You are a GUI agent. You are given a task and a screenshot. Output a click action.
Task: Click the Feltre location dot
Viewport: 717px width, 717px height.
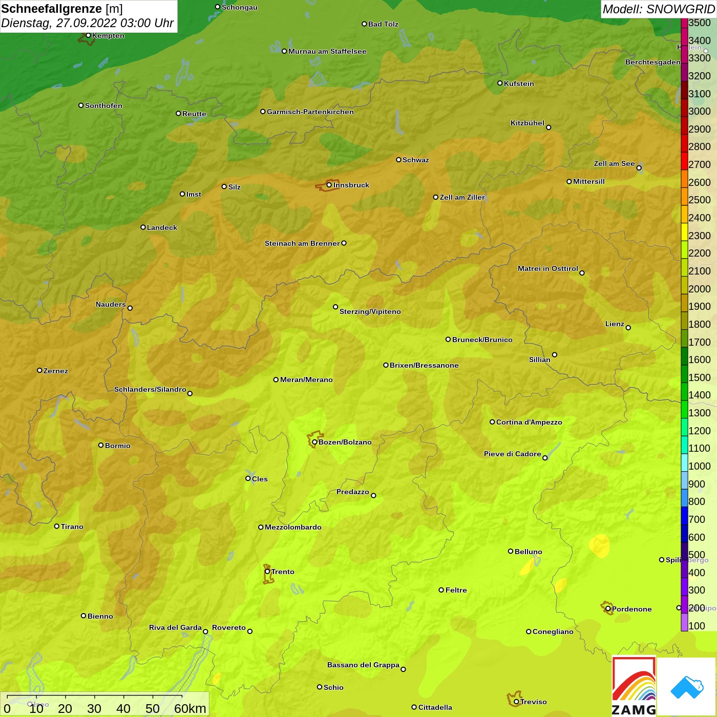coord(441,590)
